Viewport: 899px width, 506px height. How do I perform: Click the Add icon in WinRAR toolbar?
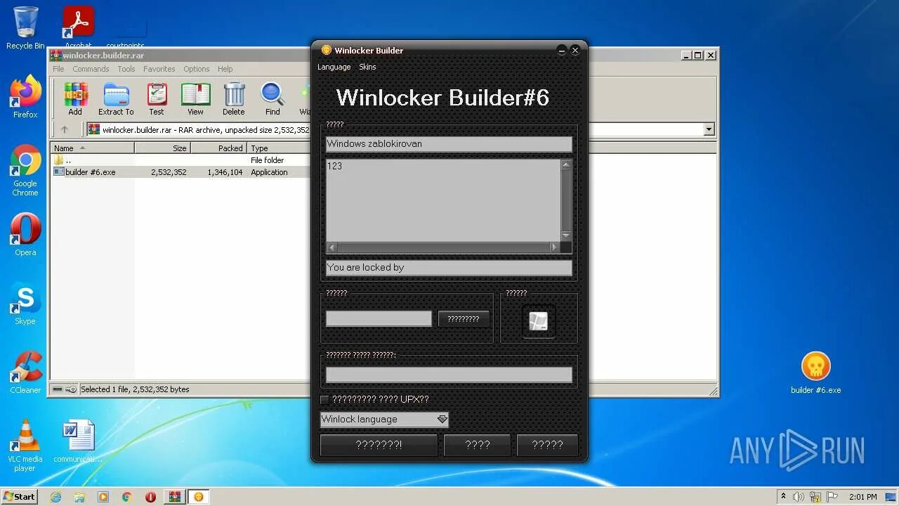point(75,99)
